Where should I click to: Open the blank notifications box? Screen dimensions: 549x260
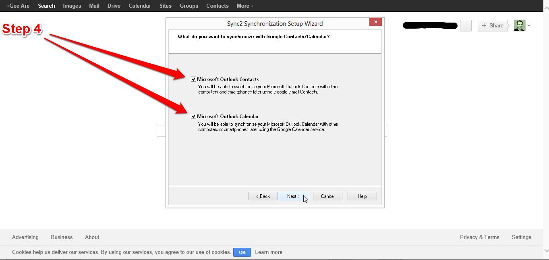466,25
